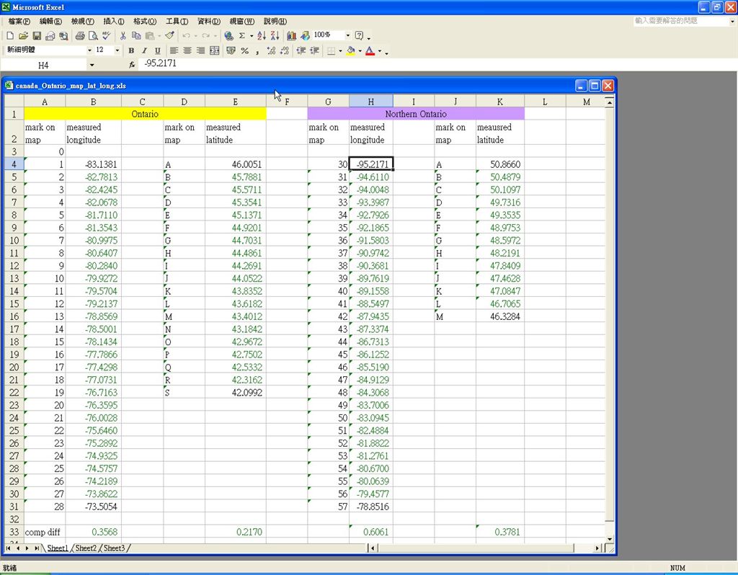Expand the font name dropdown
The height and width of the screenshot is (575, 738).
click(89, 50)
